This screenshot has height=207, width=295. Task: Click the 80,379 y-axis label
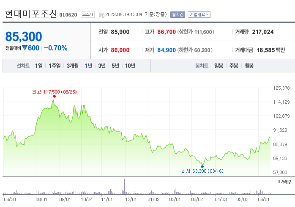pyautogui.click(x=280, y=144)
